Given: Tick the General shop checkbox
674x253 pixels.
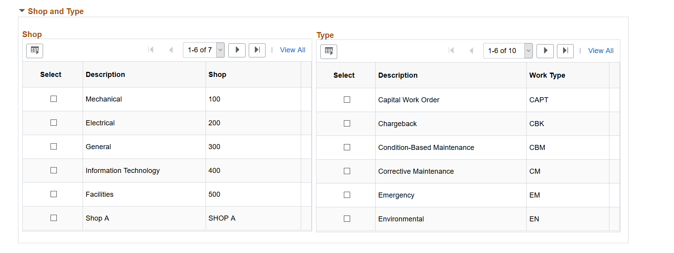Looking at the screenshot, I should [54, 146].
